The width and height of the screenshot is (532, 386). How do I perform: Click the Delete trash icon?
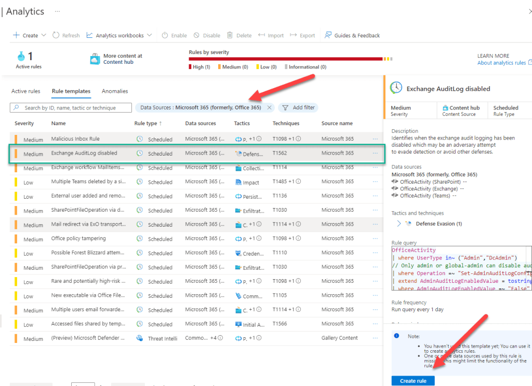point(230,35)
